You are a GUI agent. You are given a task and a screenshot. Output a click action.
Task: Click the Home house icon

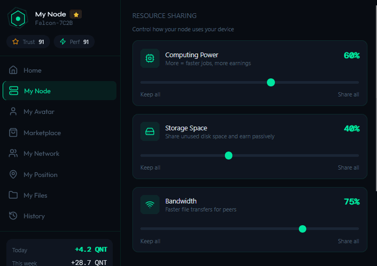pyautogui.click(x=13, y=70)
